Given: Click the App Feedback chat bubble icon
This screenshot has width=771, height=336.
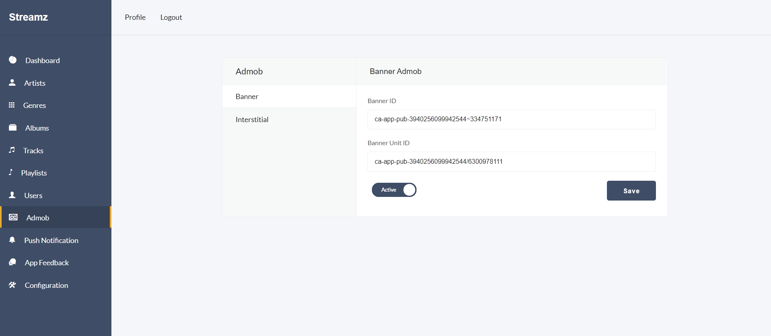Looking at the screenshot, I should (13, 262).
